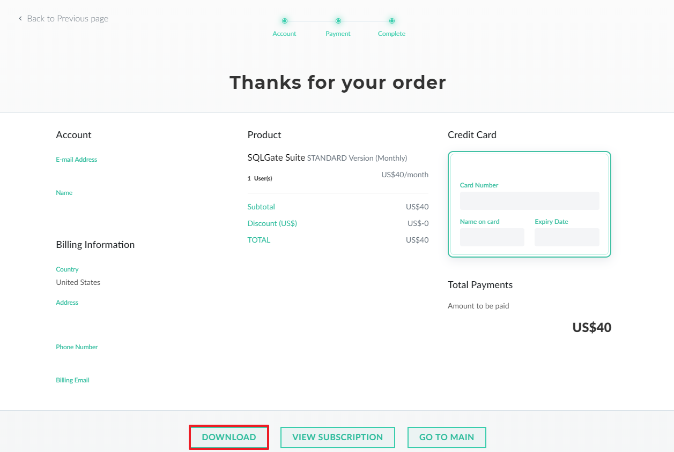
Task: Click the Subtotal label
Action: [261, 207]
